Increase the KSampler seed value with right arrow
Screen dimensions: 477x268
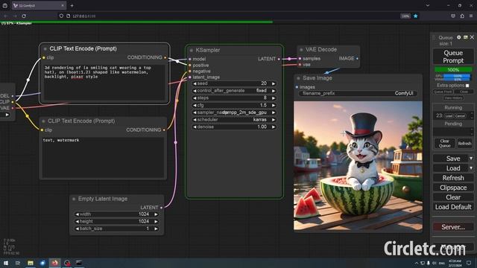point(274,83)
